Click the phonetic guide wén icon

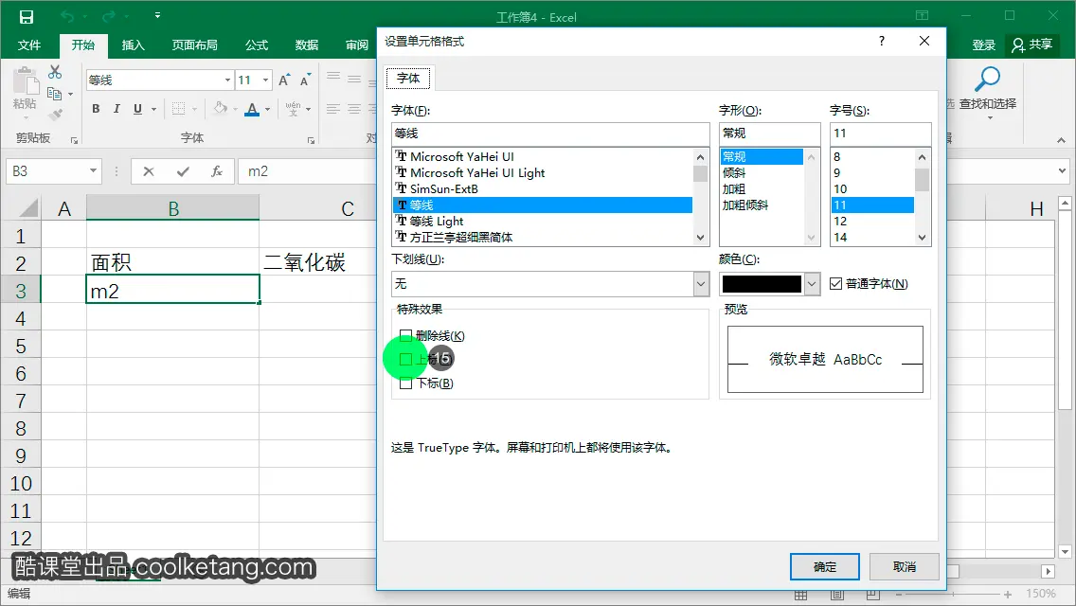click(x=293, y=109)
